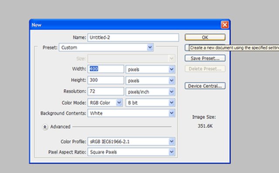Open Device Central
Image resolution: width=279 pixels, height=173 pixels.
[205, 86]
